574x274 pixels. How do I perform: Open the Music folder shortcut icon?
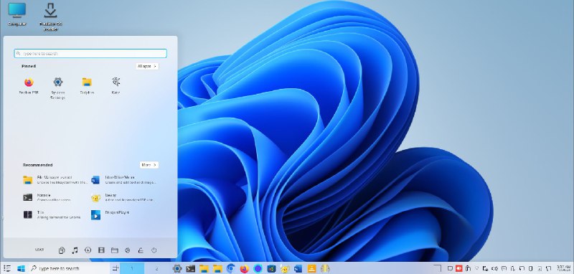tap(75, 250)
